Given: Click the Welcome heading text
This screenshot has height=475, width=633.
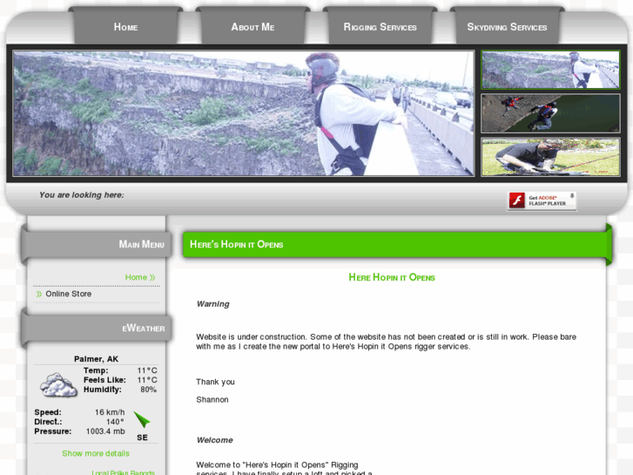Looking at the screenshot, I should pos(214,440).
